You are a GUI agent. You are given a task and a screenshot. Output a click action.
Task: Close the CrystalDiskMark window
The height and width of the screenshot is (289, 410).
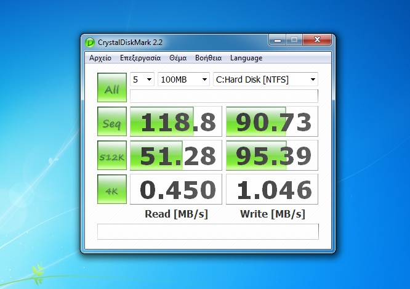click(x=317, y=40)
